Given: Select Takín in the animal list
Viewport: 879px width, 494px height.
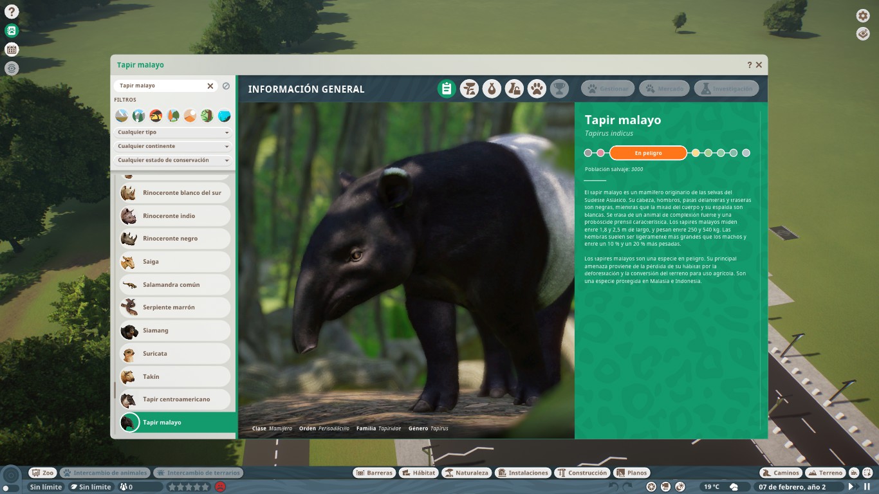Looking at the screenshot, I should (x=174, y=377).
